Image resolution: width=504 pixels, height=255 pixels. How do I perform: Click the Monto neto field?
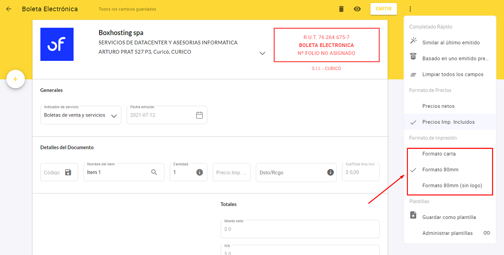[x=300, y=229]
